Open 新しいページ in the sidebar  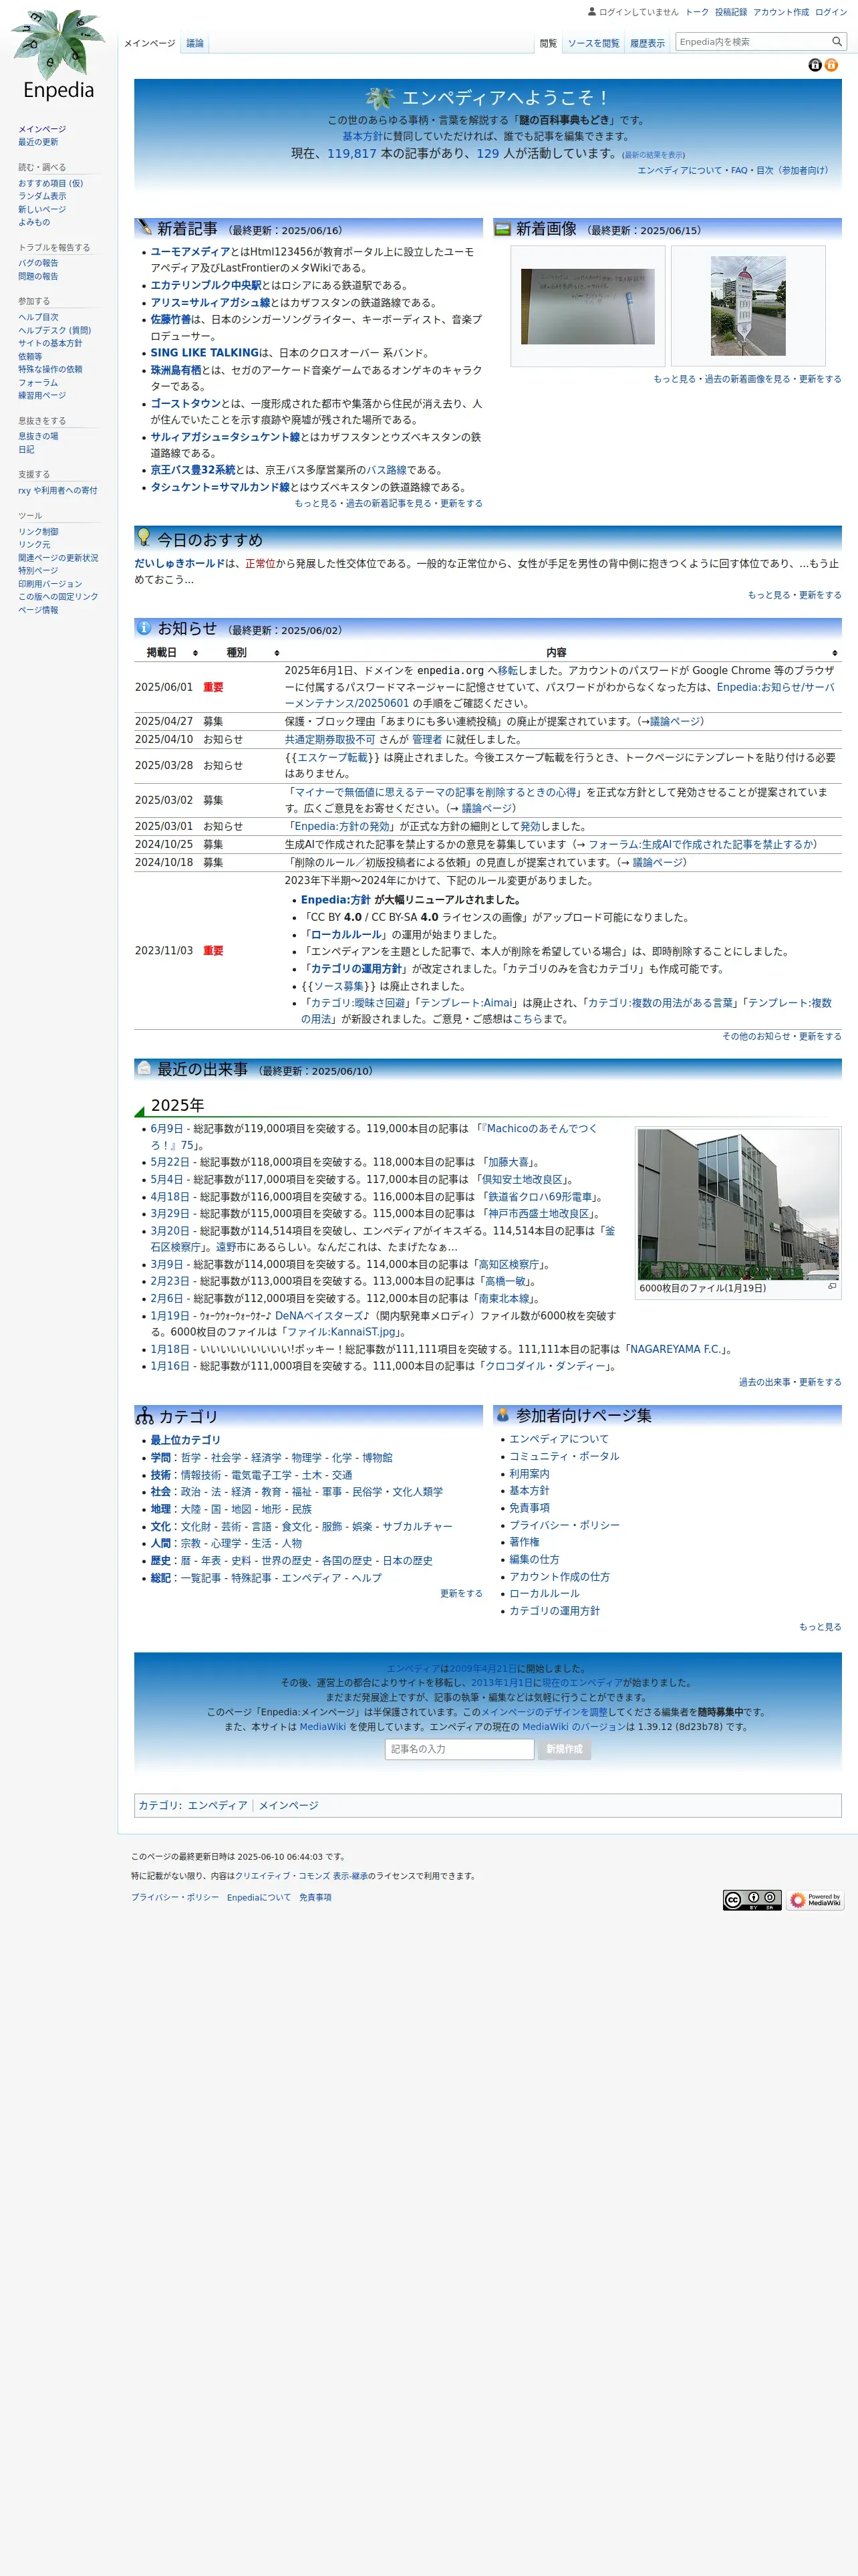click(x=42, y=209)
